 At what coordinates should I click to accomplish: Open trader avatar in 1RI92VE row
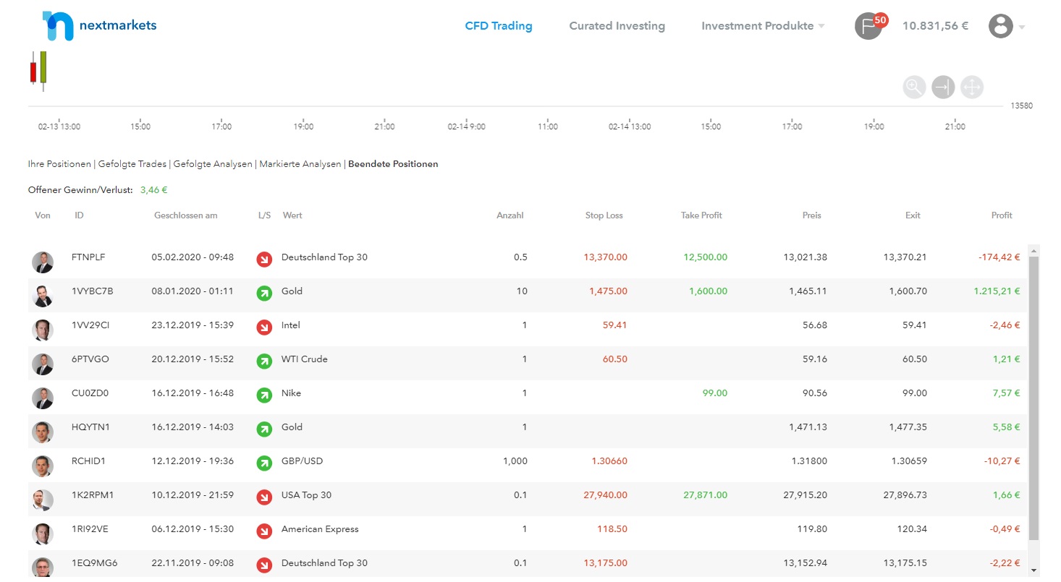point(43,534)
